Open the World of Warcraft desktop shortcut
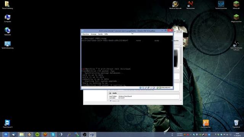This screenshot has width=244, height=137. 175,5
